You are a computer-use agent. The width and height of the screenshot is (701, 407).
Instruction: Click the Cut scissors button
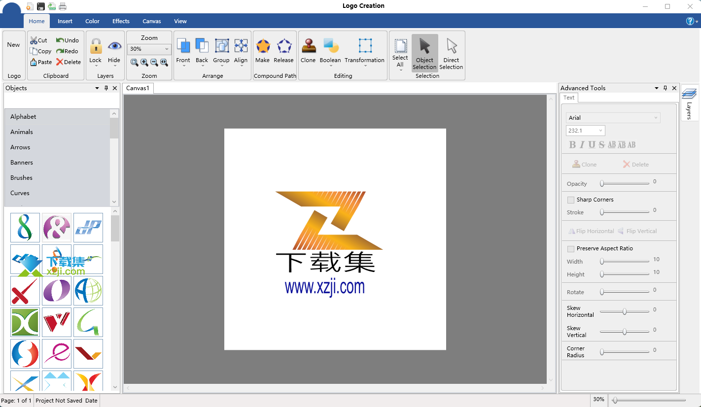[x=38, y=40]
